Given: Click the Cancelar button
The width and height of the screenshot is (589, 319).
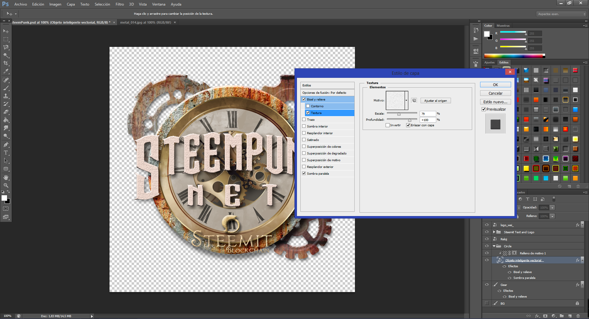Looking at the screenshot, I should point(495,93).
